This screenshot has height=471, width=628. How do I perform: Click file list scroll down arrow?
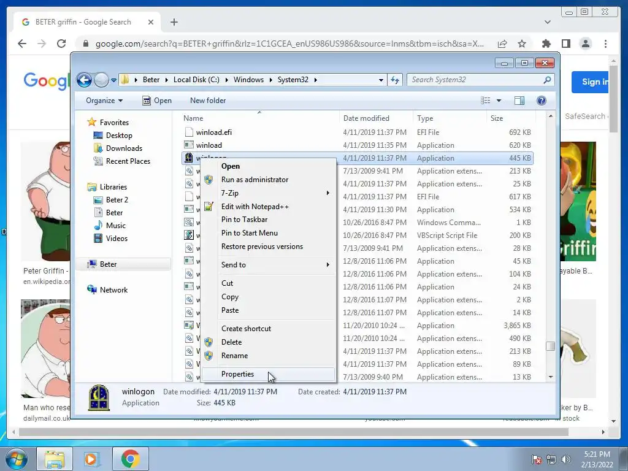click(x=551, y=377)
